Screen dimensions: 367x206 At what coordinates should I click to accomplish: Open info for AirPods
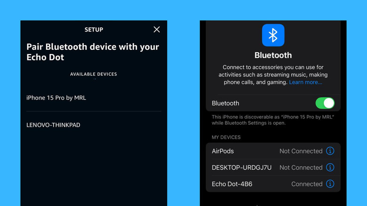click(330, 151)
